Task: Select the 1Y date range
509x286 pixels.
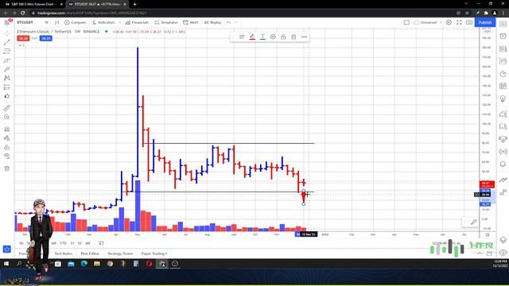Action: (x=72, y=243)
